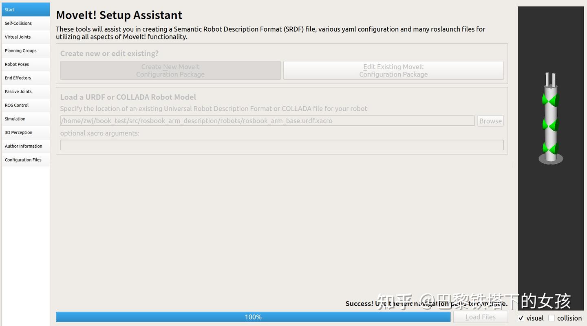Switch to the End Effectors panel
The image size is (587, 326).
18,78
